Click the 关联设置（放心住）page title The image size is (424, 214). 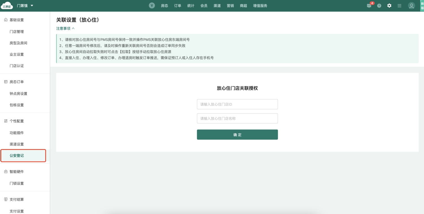[78, 20]
